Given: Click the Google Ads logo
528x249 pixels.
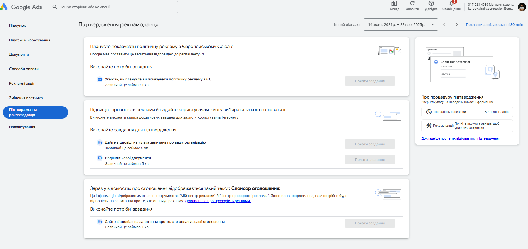Looking at the screenshot, I should [x=21, y=7].
